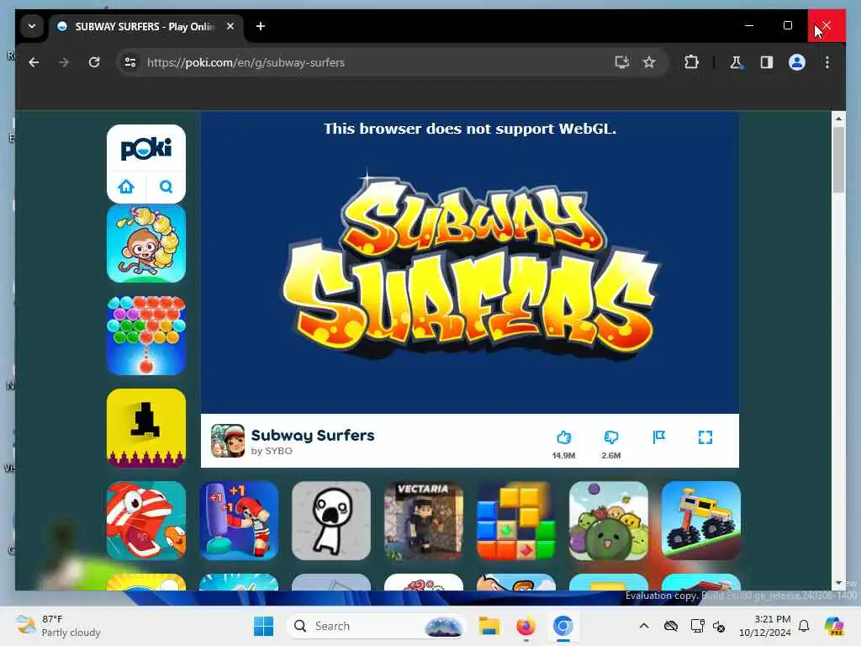
Task: Open the notifications bell icon
Action: point(804,626)
